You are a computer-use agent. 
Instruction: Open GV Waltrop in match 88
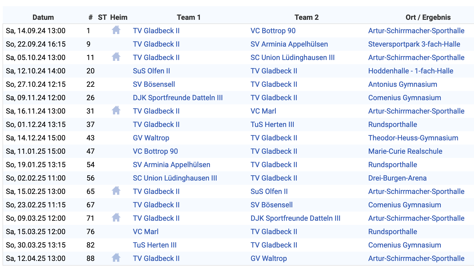click(x=269, y=258)
